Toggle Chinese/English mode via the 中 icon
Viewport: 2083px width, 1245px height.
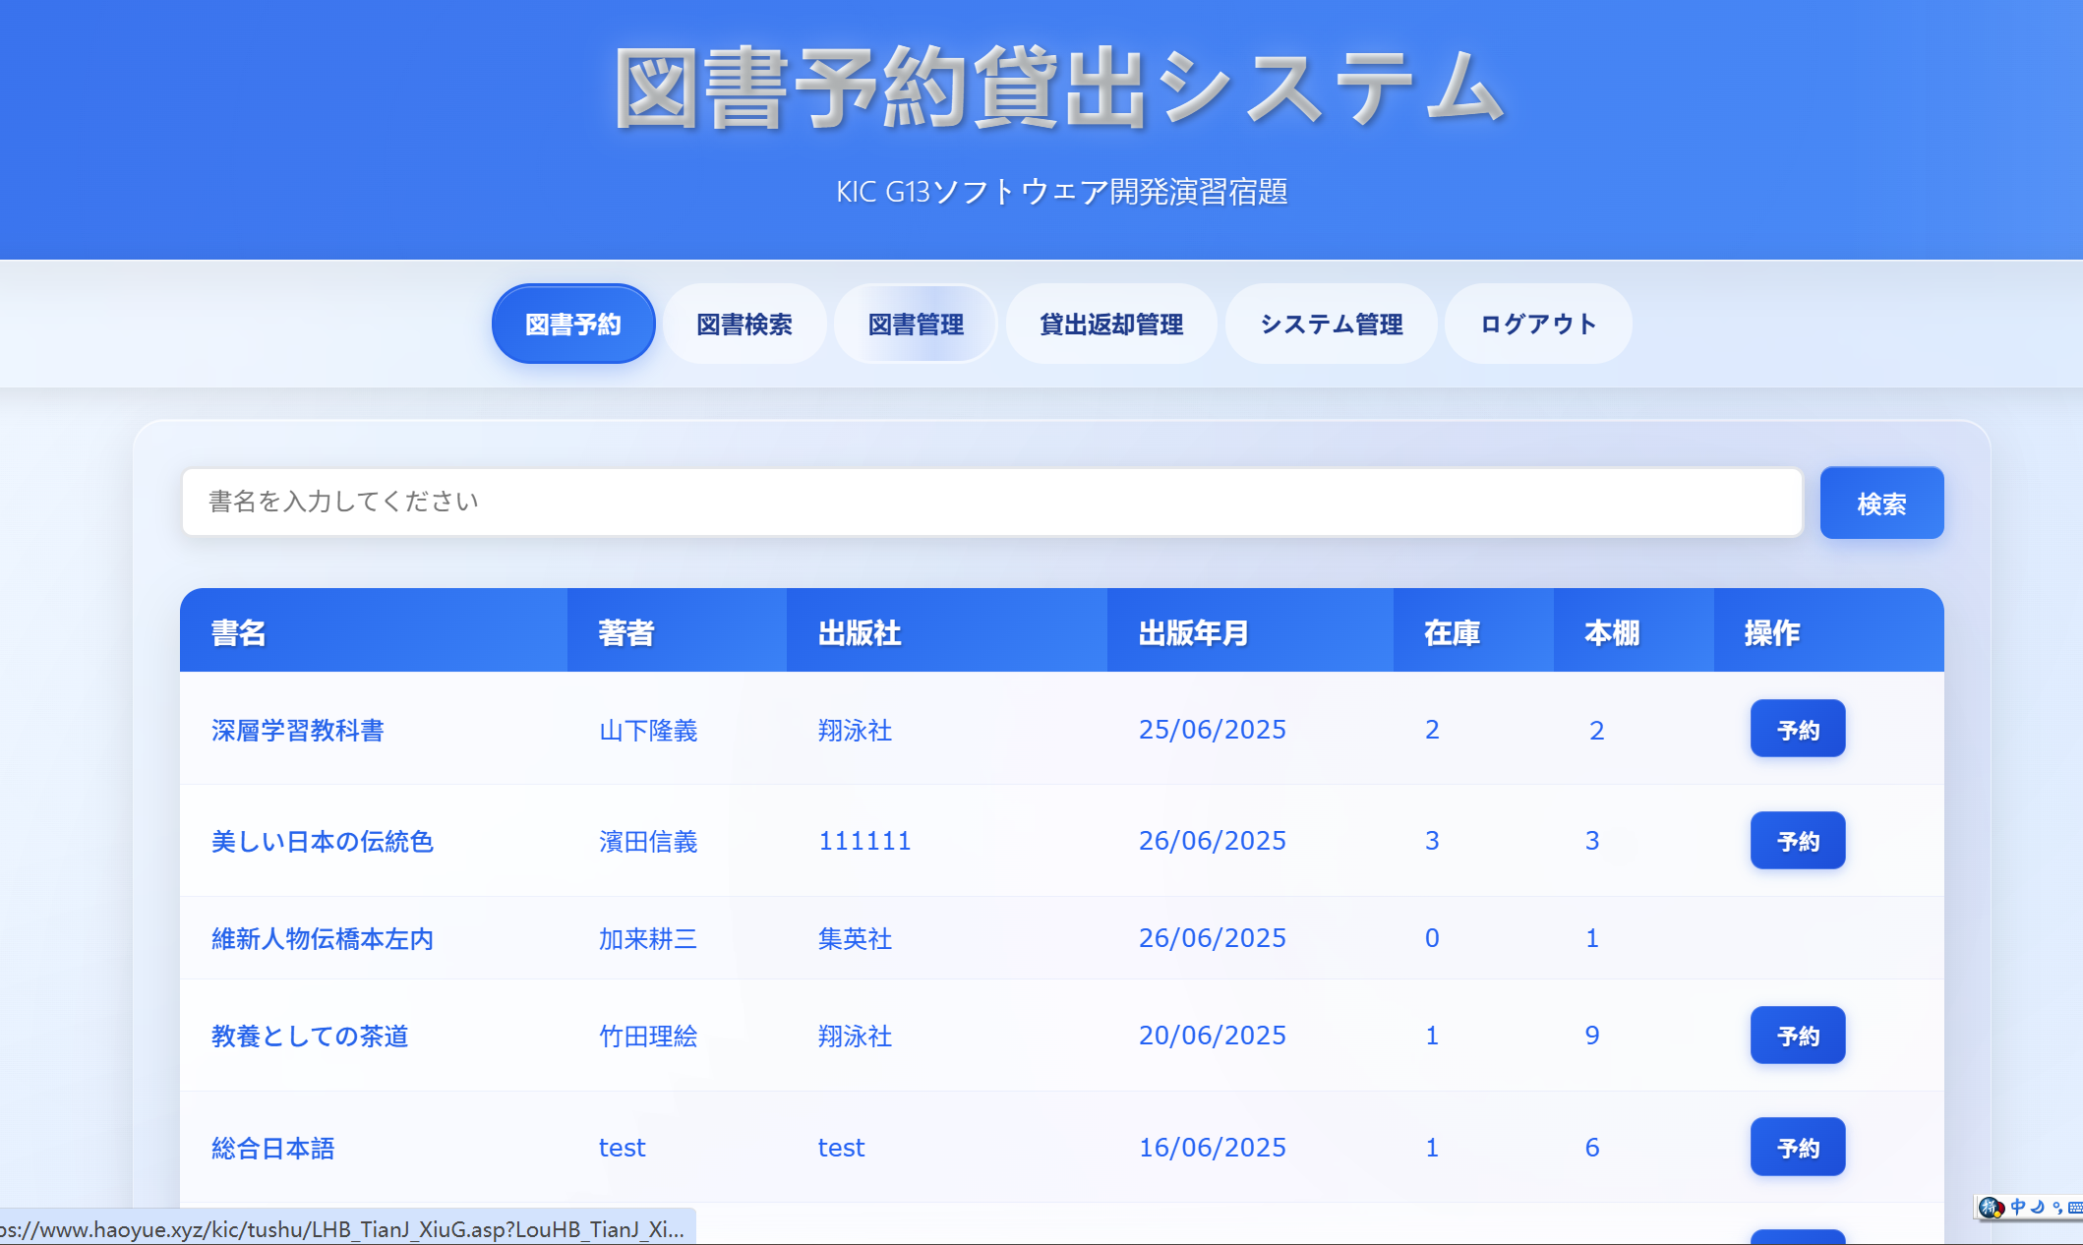pos(2018,1207)
